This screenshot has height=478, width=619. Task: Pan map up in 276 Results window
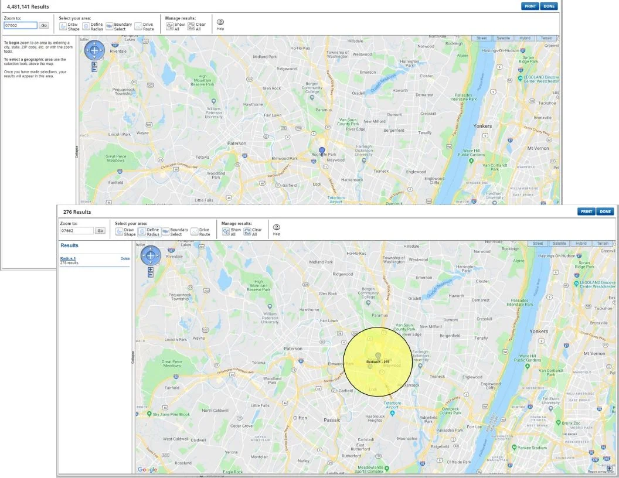(151, 248)
